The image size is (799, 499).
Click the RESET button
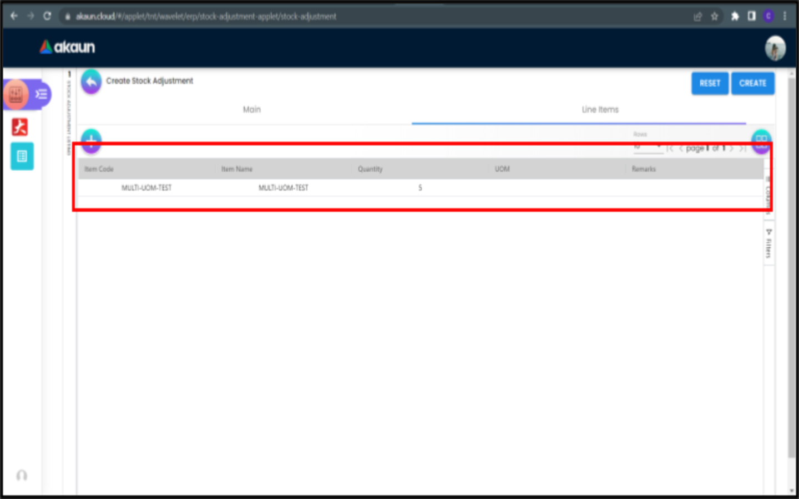(710, 83)
